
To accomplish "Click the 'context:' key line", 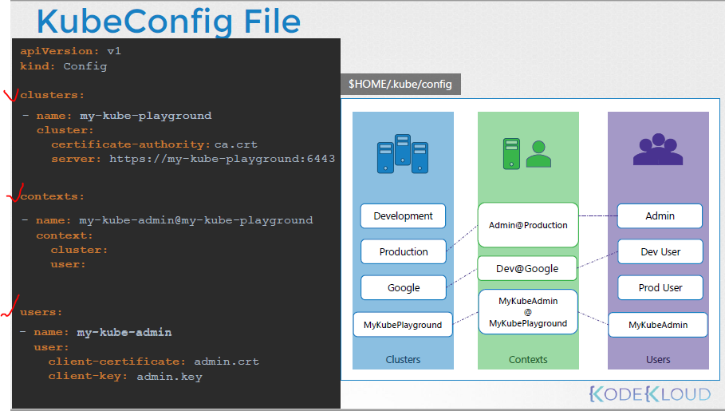I will coord(65,235).
